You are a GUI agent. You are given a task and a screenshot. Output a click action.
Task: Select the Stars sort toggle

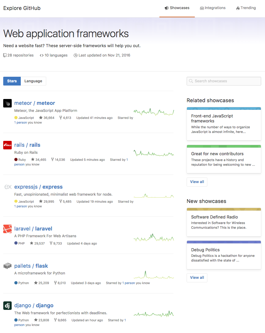pos(12,81)
